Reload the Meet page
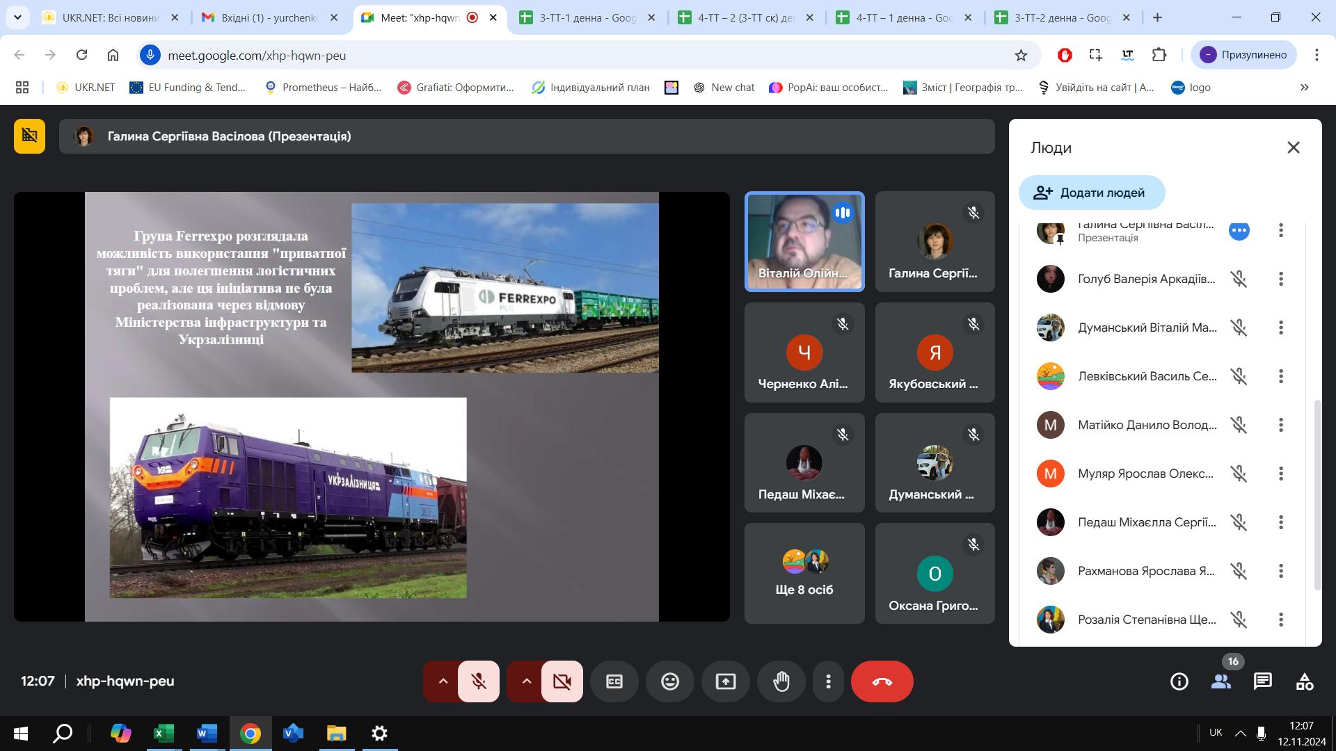This screenshot has width=1336, height=751. pos(81,55)
